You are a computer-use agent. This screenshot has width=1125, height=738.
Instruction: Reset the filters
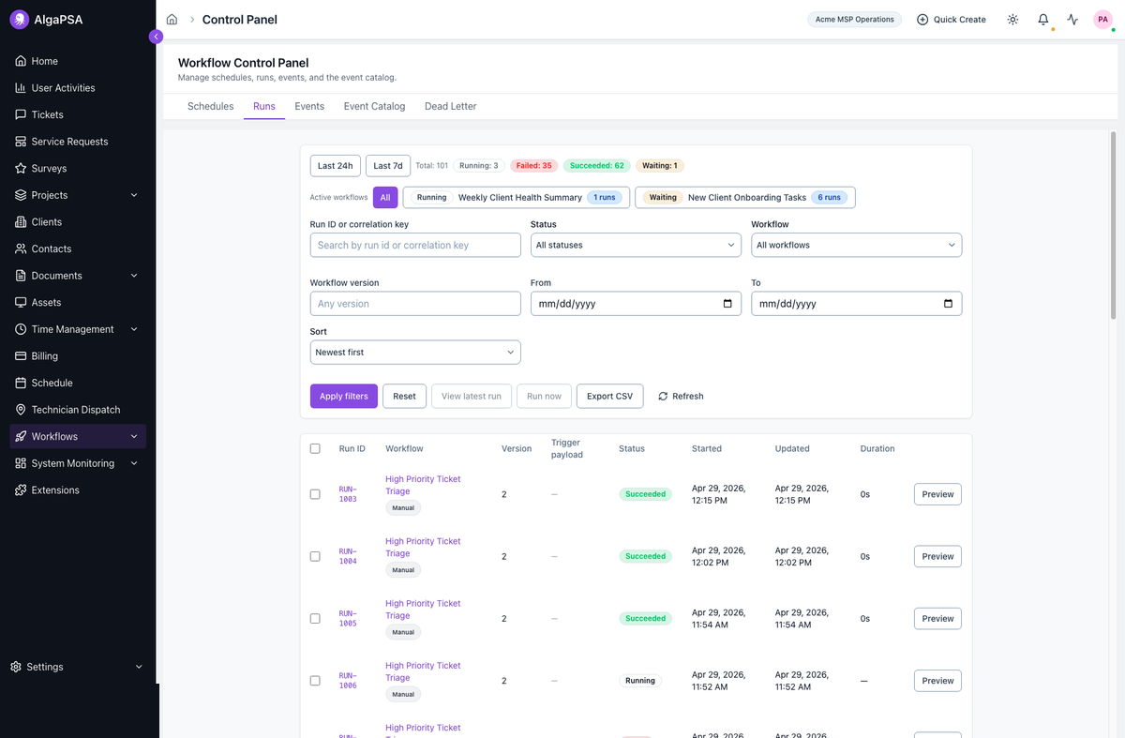click(x=404, y=397)
